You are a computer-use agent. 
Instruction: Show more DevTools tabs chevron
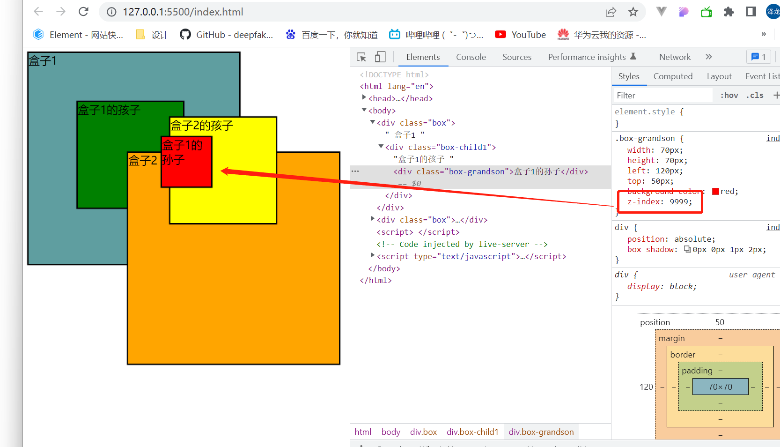[x=709, y=57]
